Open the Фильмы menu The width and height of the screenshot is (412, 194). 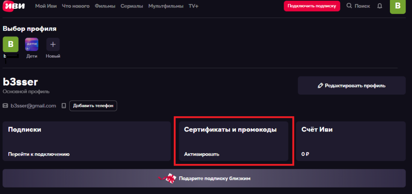tap(105, 6)
